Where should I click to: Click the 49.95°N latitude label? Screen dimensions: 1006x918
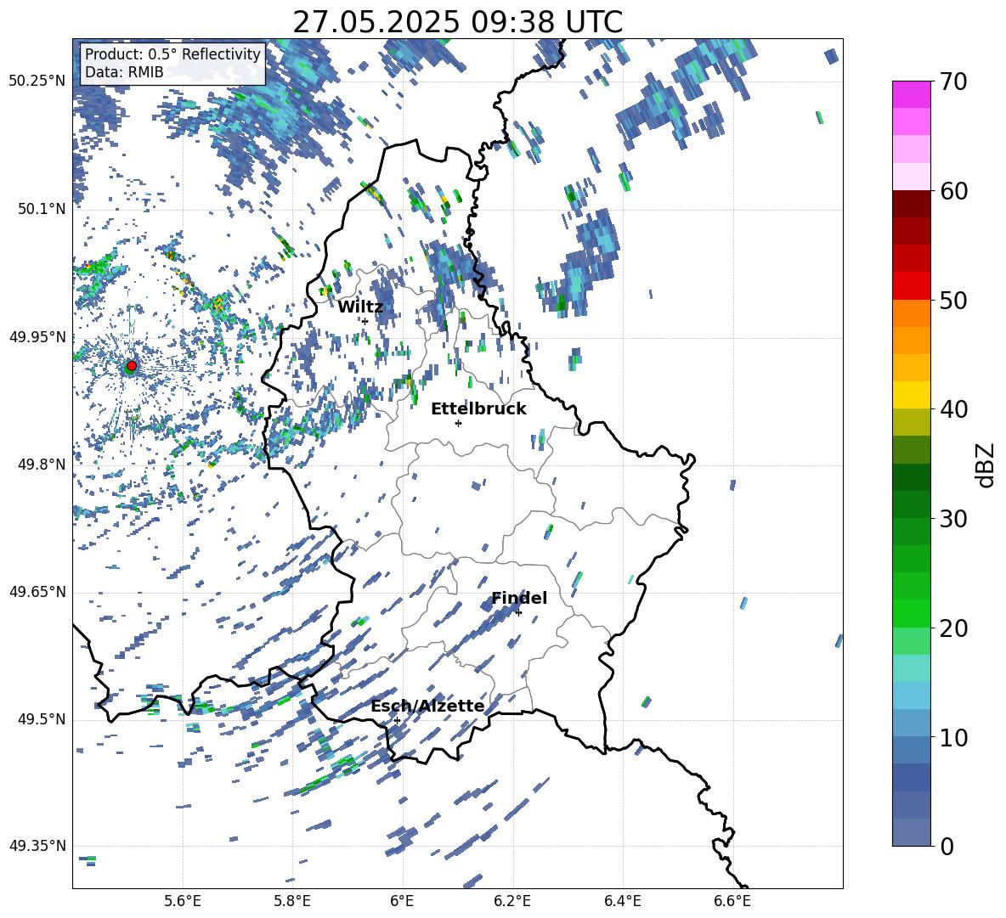point(37,337)
